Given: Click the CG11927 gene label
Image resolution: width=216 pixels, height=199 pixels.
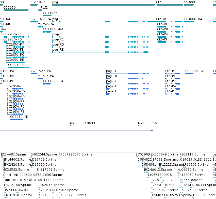Looking at the screenshot, I should pyautogui.click(x=38, y=2).
